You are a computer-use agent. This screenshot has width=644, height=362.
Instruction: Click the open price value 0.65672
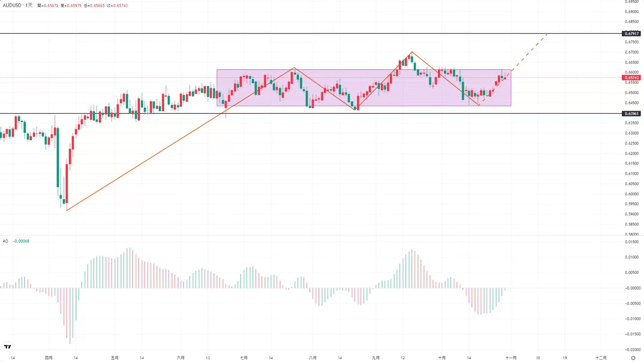(x=48, y=6)
